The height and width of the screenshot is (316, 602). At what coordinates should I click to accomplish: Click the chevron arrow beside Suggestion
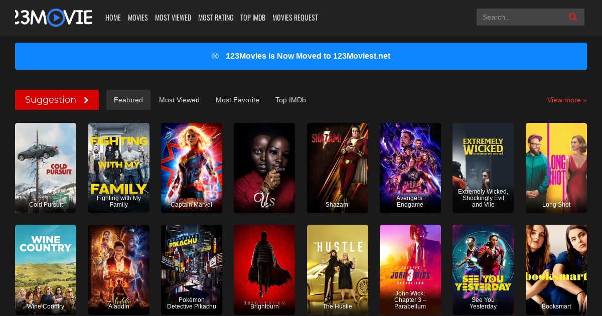[x=86, y=100]
